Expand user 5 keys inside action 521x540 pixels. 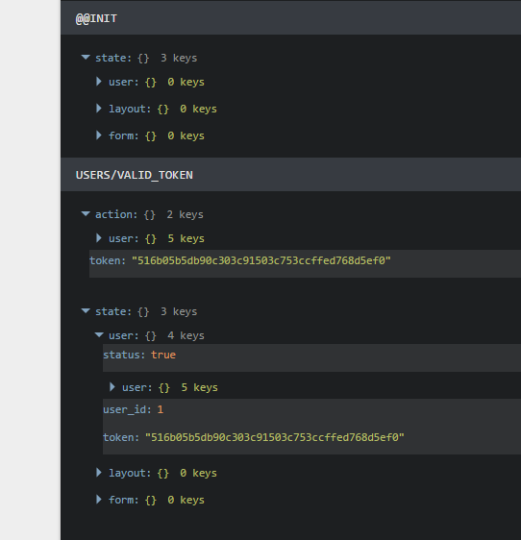click(99, 238)
